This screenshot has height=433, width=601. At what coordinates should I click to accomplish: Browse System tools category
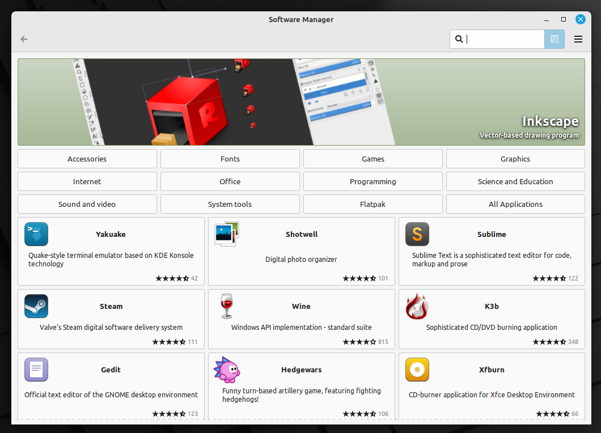pos(230,204)
